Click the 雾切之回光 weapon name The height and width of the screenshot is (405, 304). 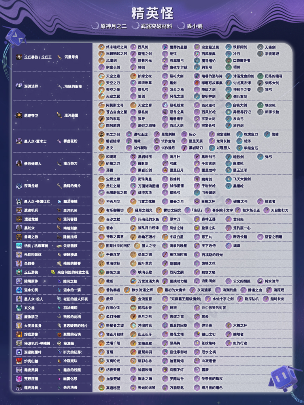coord(172,210)
